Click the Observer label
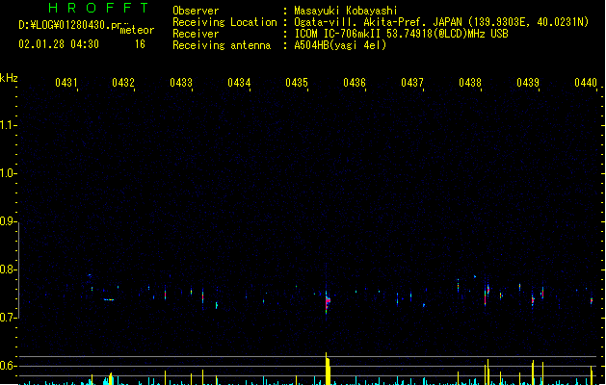This screenshot has height=385, width=606. [196, 11]
